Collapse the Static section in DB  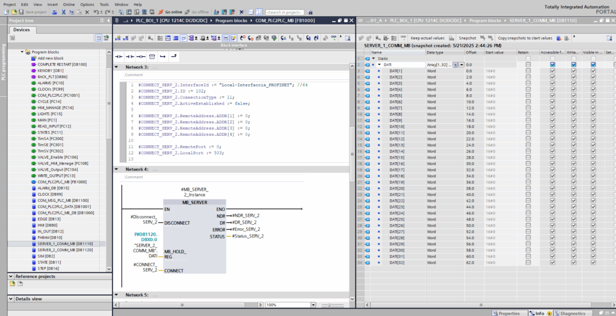374,58
